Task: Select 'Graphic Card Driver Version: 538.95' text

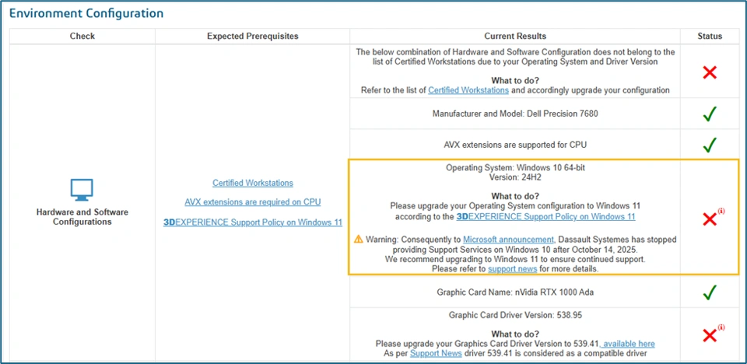Action: tap(515, 316)
